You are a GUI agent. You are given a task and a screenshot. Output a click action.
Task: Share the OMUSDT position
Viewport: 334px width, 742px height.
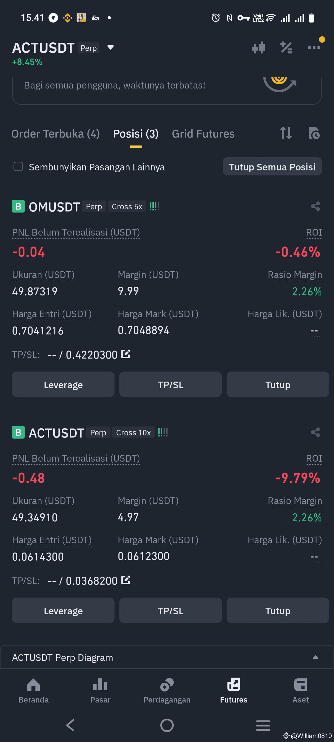pyautogui.click(x=315, y=206)
